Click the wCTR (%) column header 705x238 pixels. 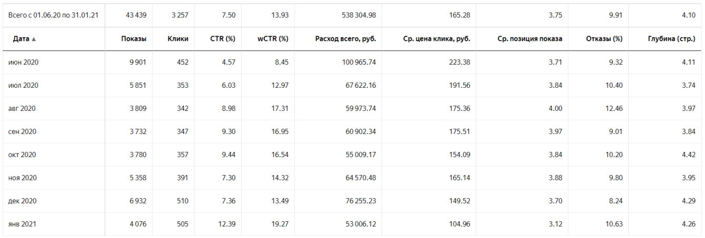pos(273,39)
